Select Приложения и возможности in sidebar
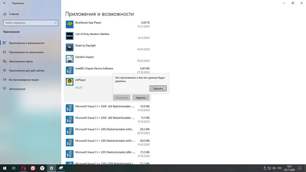The width and height of the screenshot is (306, 172). click(27, 43)
